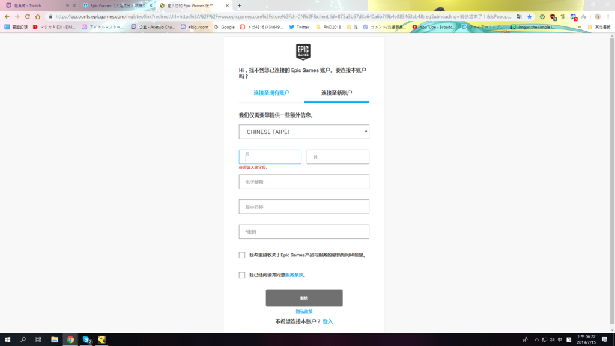Open the network icon in system tray

pyautogui.click(x=544, y=340)
